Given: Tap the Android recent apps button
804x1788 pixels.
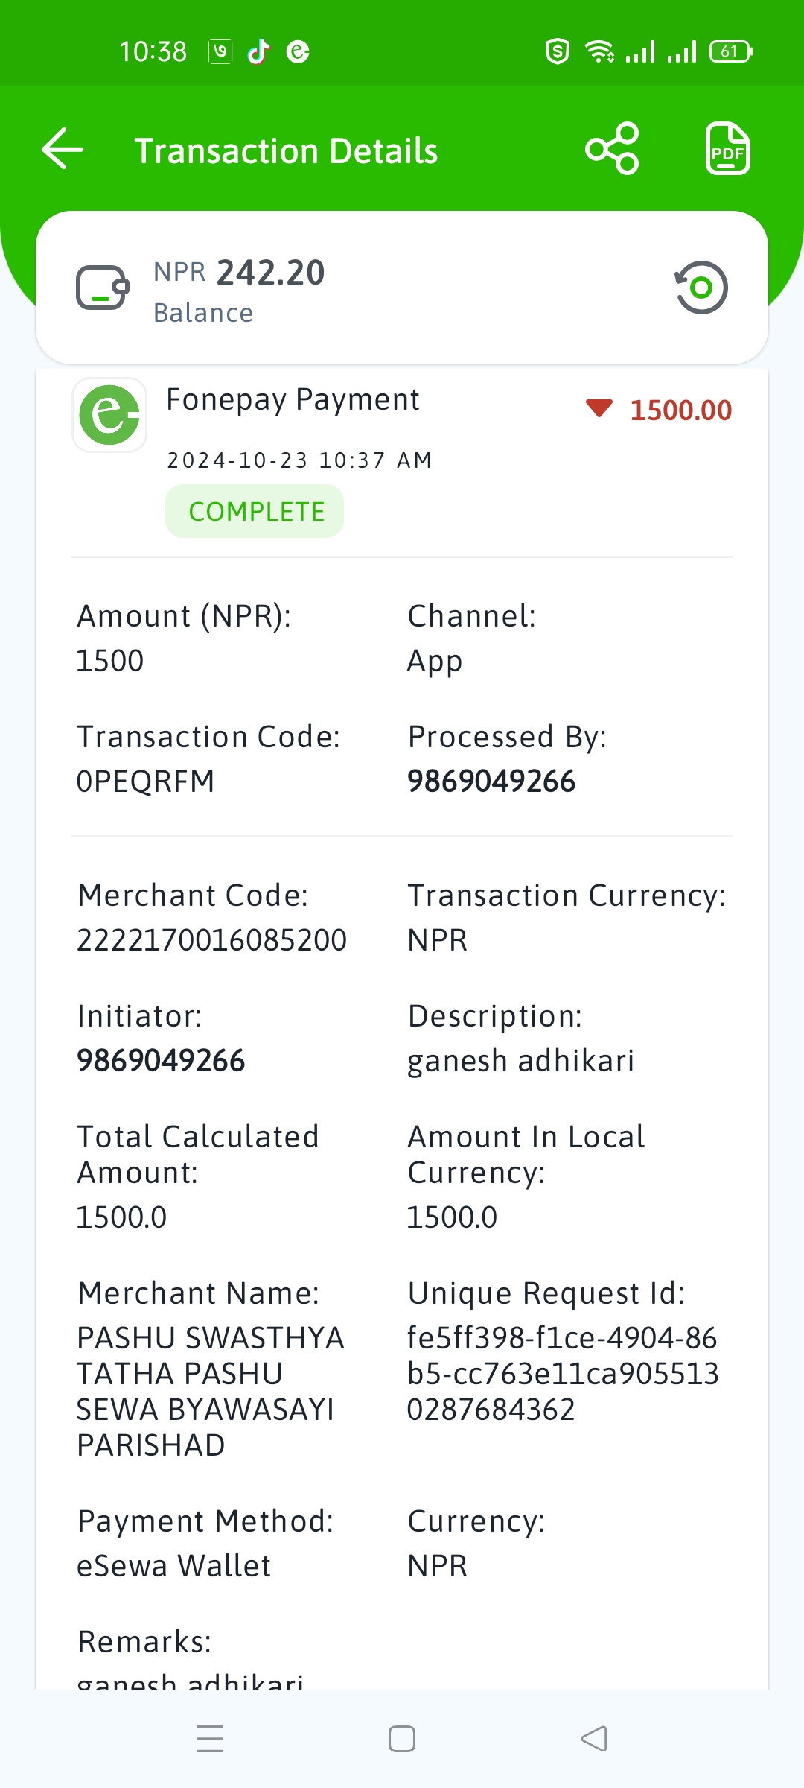Looking at the screenshot, I should coord(210,1739).
